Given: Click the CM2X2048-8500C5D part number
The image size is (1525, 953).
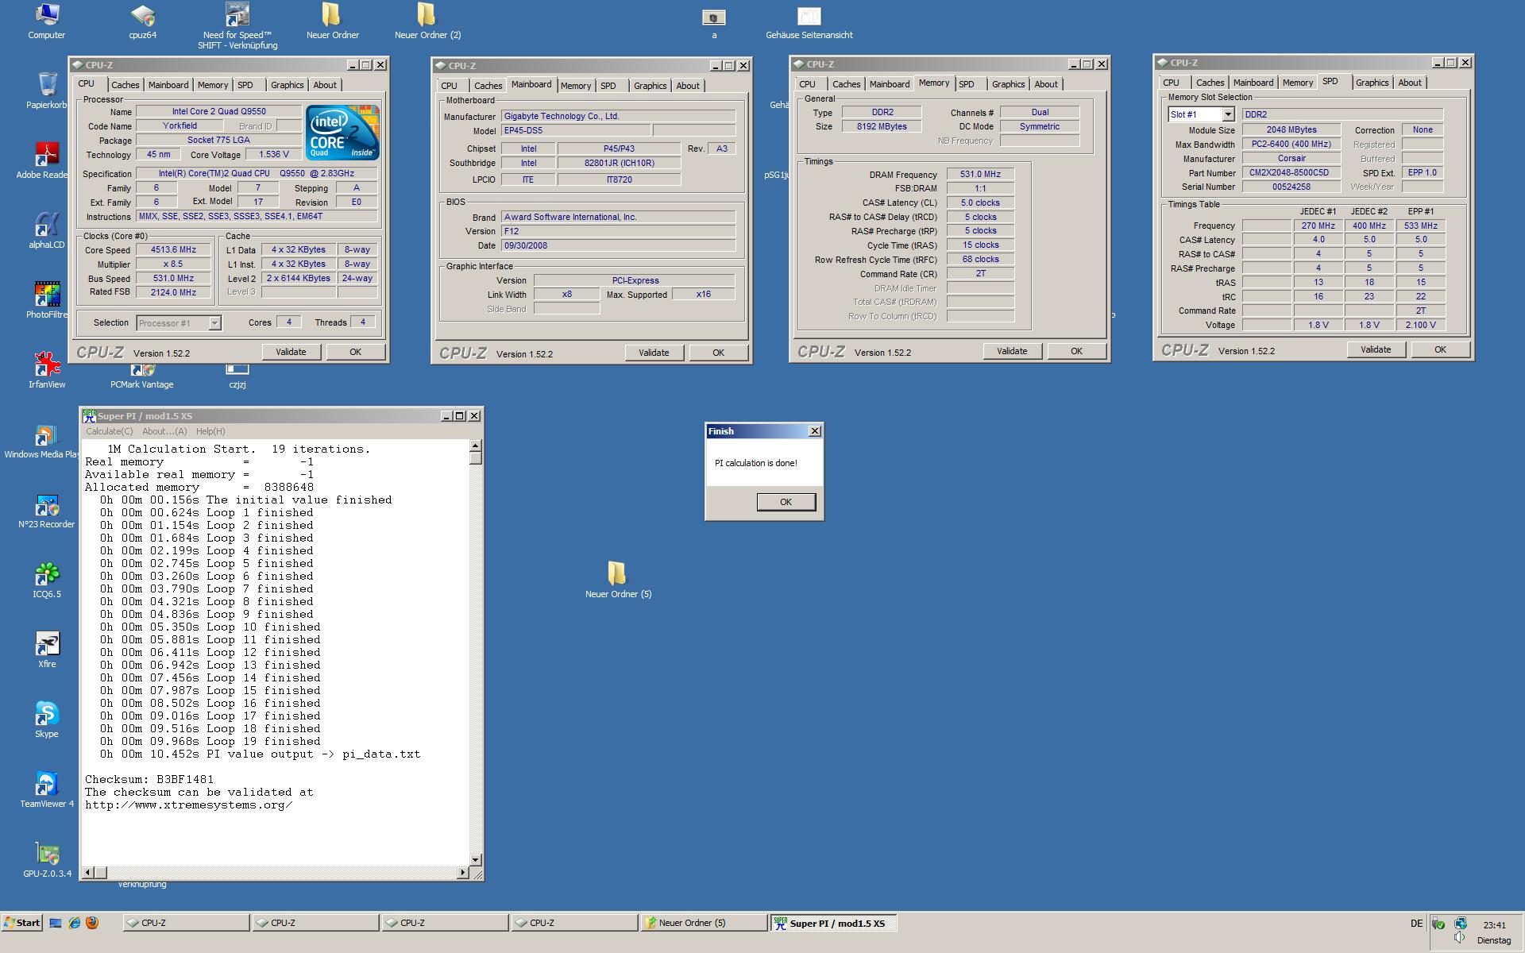Looking at the screenshot, I should point(1291,173).
